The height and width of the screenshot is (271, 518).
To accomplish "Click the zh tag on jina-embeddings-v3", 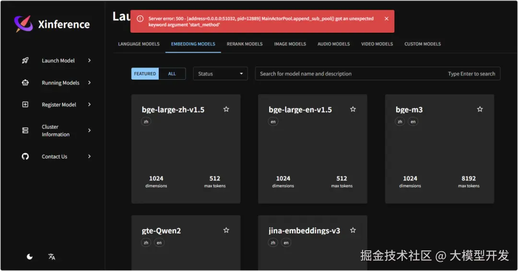I will click(273, 243).
